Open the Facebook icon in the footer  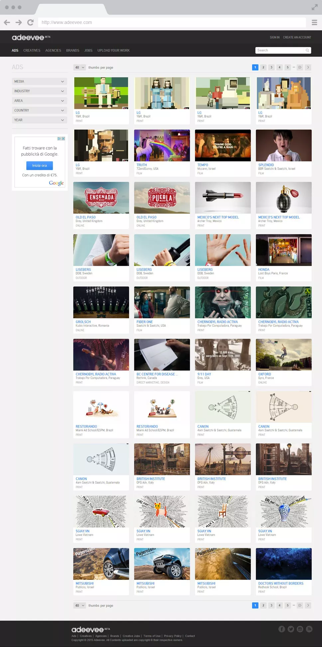(282, 629)
